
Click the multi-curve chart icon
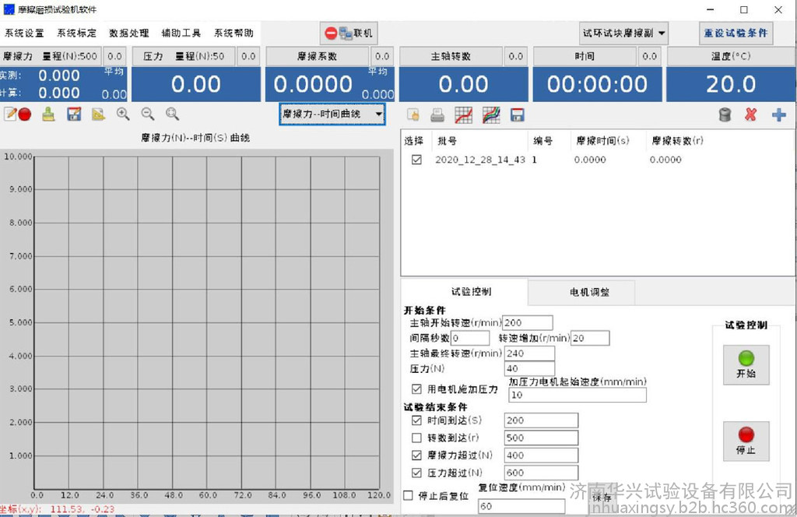[491, 115]
